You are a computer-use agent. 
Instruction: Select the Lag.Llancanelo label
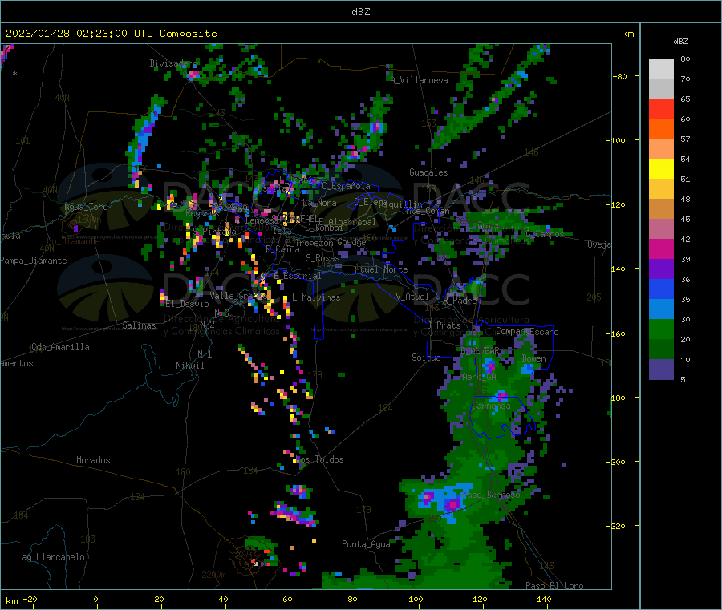pos(51,557)
